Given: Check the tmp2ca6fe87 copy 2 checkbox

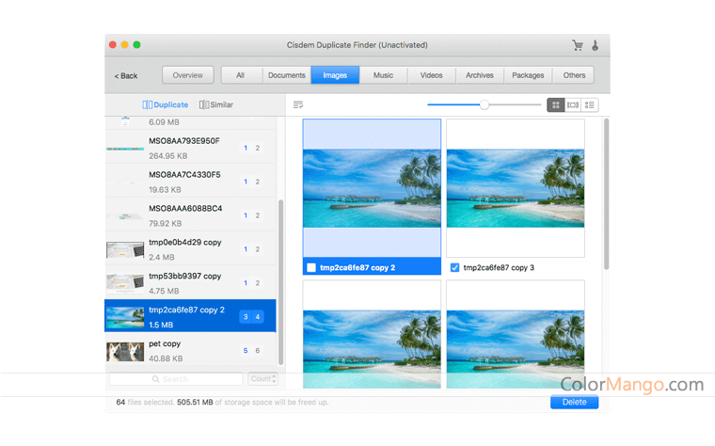Looking at the screenshot, I should point(311,268).
